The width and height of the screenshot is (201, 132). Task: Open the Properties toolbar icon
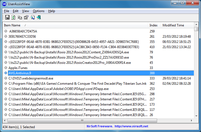(x=26, y=17)
